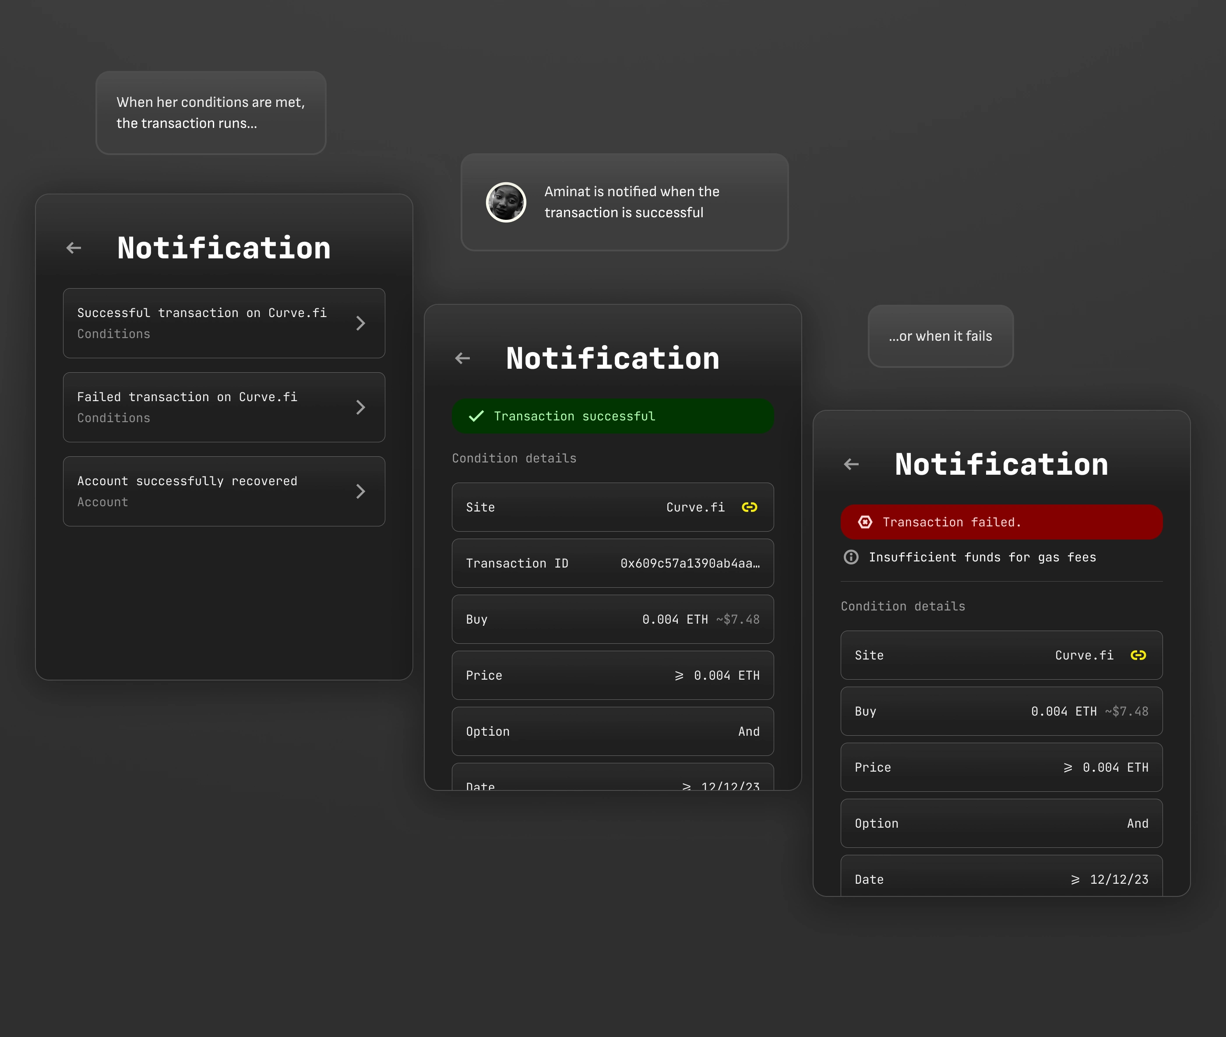Image resolution: width=1226 pixels, height=1037 pixels.
Task: Click Transaction failed red banner
Action: tap(1001, 522)
